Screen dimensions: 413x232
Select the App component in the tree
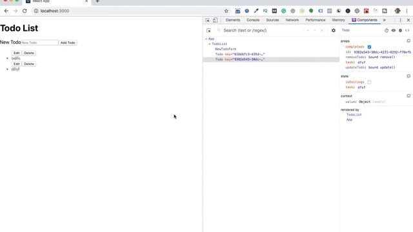click(x=211, y=39)
